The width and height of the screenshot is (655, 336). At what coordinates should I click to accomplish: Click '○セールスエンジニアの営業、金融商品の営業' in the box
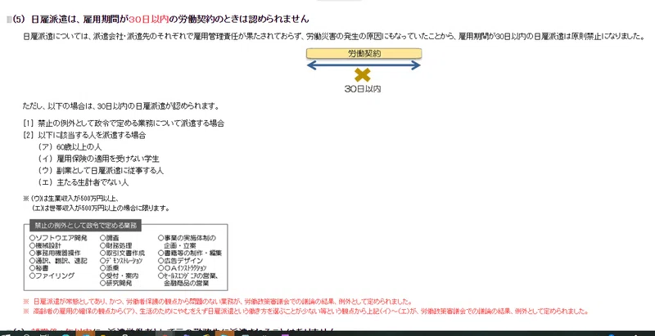coord(188,280)
